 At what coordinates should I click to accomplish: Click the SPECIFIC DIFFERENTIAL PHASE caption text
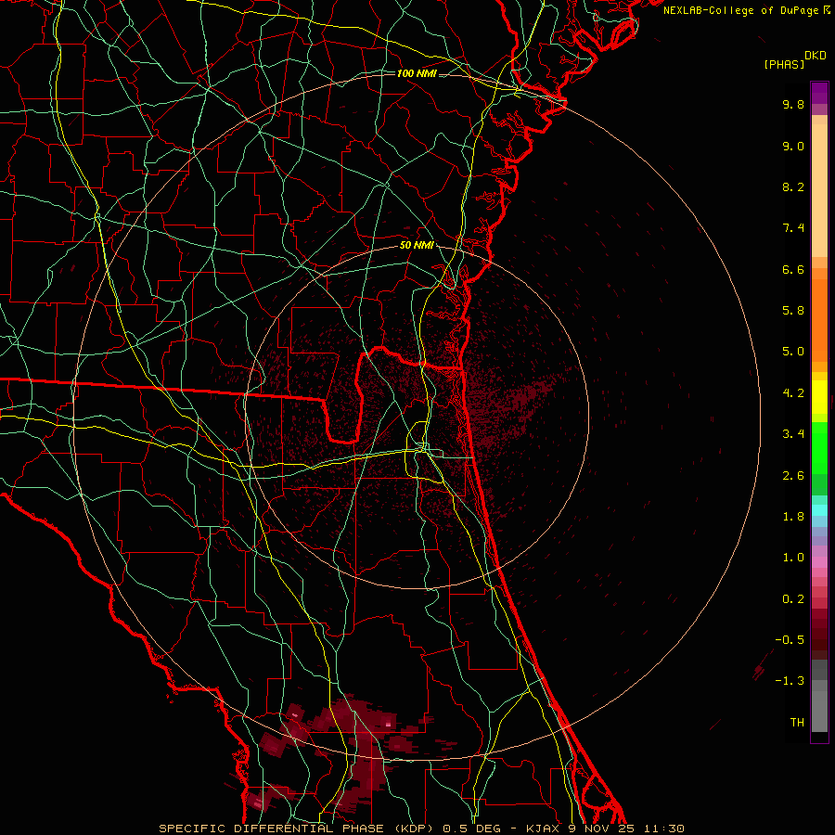[x=271, y=829]
